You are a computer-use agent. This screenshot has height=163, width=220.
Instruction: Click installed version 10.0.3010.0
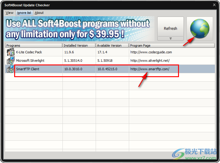click(73, 69)
